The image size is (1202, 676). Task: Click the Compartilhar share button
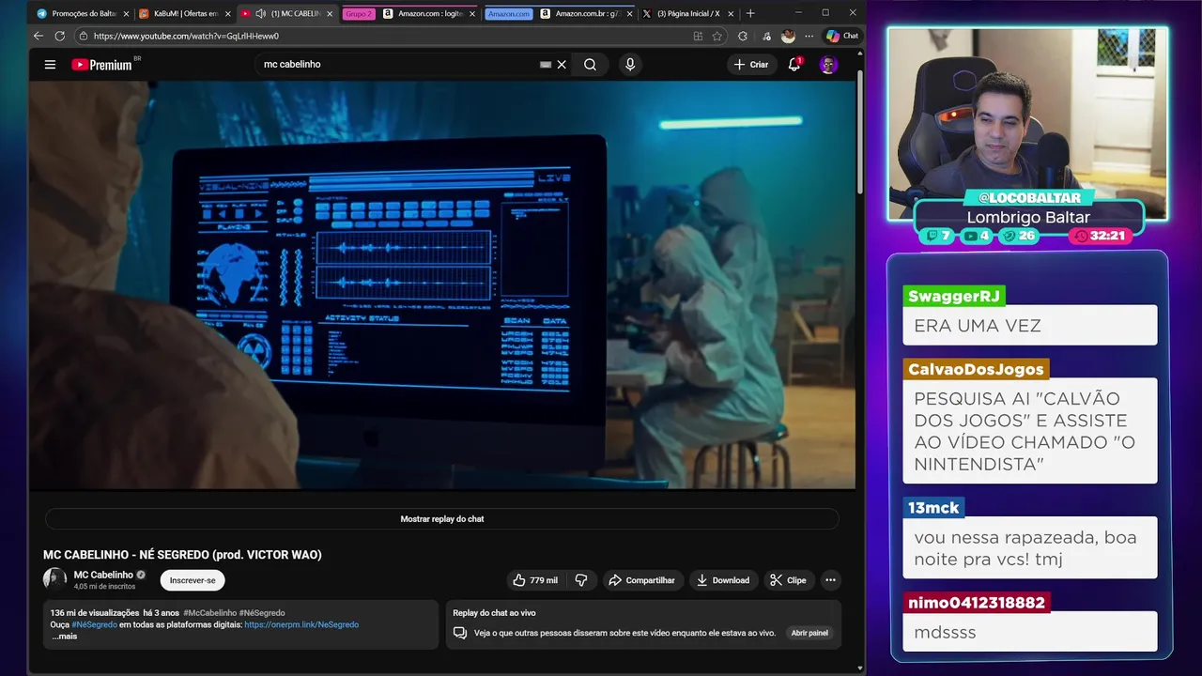pos(641,580)
